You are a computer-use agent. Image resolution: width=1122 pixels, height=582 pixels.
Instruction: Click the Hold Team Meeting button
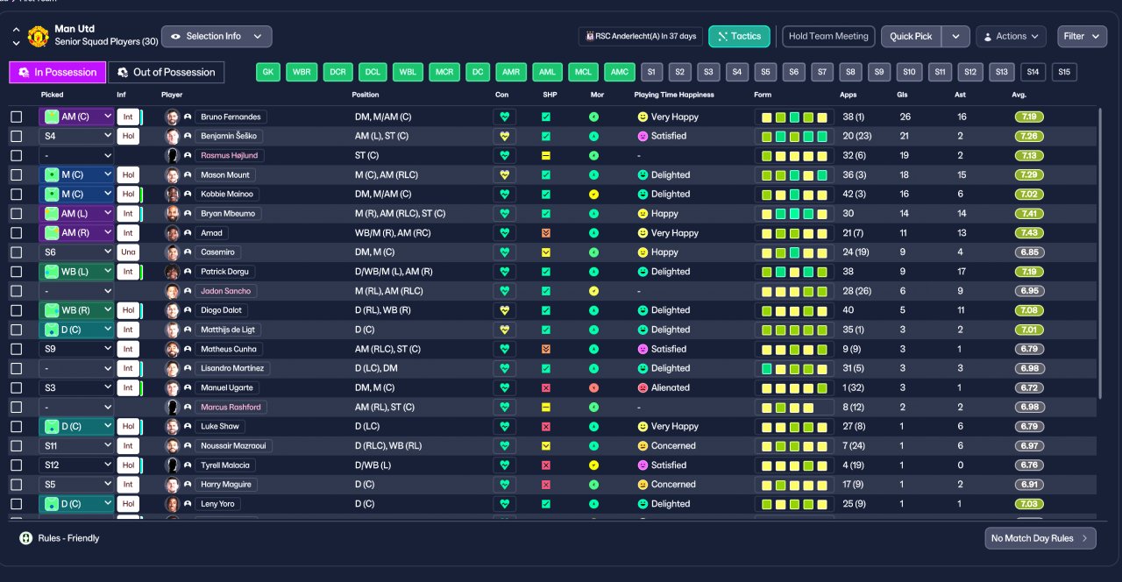[828, 36]
